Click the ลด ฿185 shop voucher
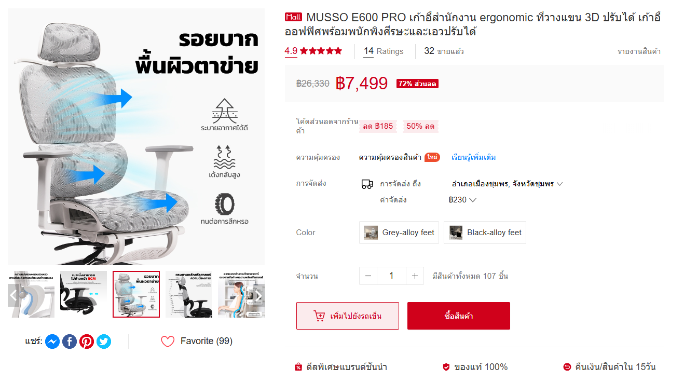This screenshot has width=684, height=382. (378, 126)
